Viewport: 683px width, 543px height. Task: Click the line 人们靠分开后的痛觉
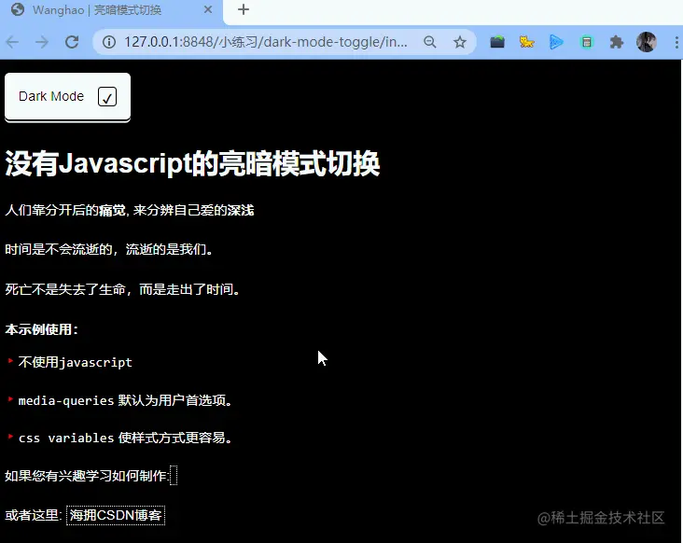(130, 210)
